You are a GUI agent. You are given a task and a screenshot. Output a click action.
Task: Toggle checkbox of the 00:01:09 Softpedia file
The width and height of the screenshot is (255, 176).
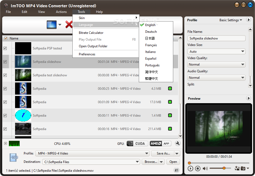[5, 102]
